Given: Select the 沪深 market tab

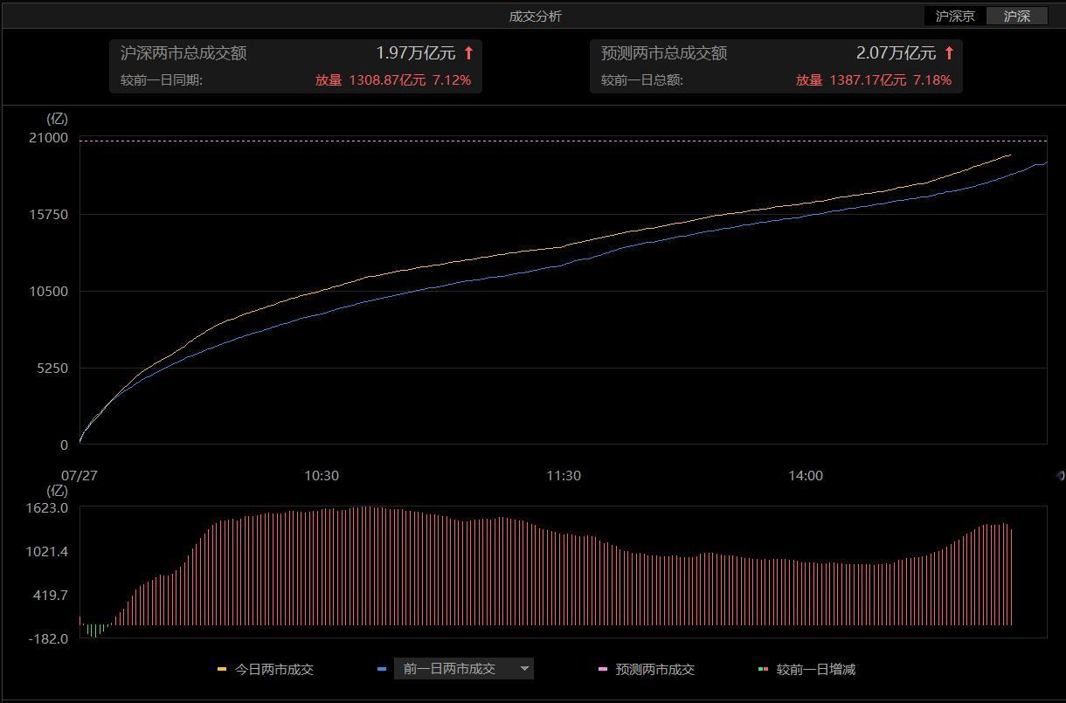Looking at the screenshot, I should pyautogui.click(x=1016, y=16).
